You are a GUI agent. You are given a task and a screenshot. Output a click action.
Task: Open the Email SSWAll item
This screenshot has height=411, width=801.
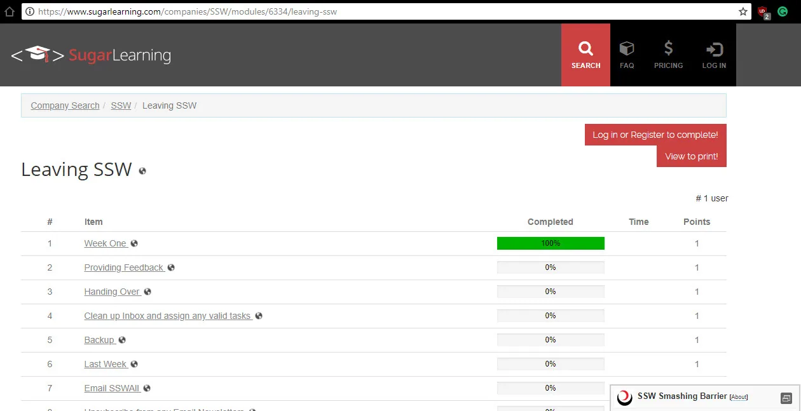tap(112, 388)
